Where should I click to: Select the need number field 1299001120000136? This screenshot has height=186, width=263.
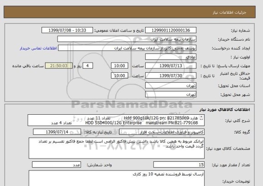[171, 30]
